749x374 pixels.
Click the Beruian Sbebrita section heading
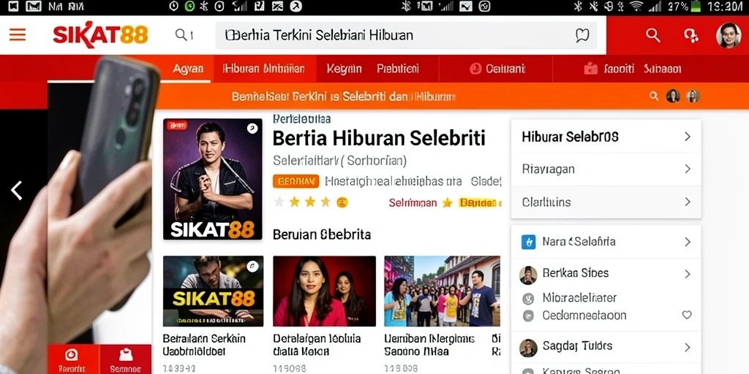point(322,234)
